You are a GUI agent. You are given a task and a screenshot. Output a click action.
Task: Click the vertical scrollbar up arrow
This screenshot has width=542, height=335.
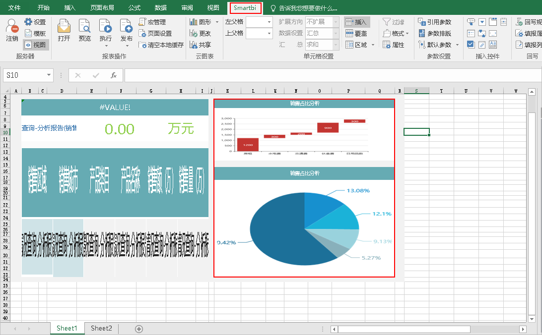532,92
